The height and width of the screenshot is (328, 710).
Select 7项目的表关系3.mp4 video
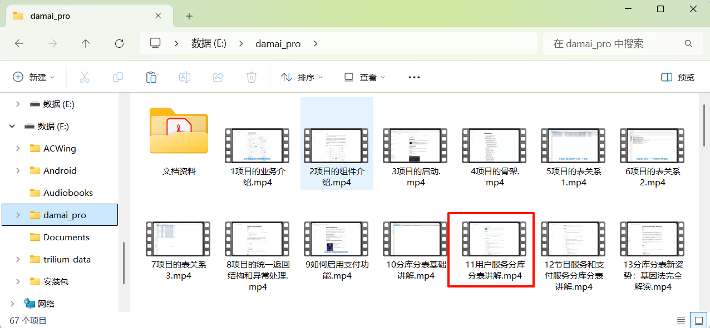(179, 250)
